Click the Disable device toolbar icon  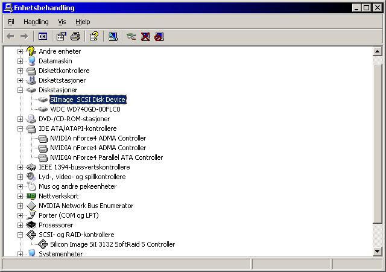159,36
